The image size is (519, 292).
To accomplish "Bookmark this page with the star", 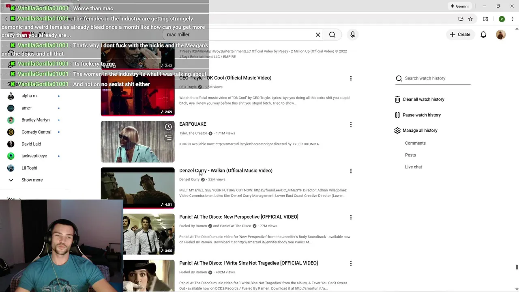I will point(470,19).
